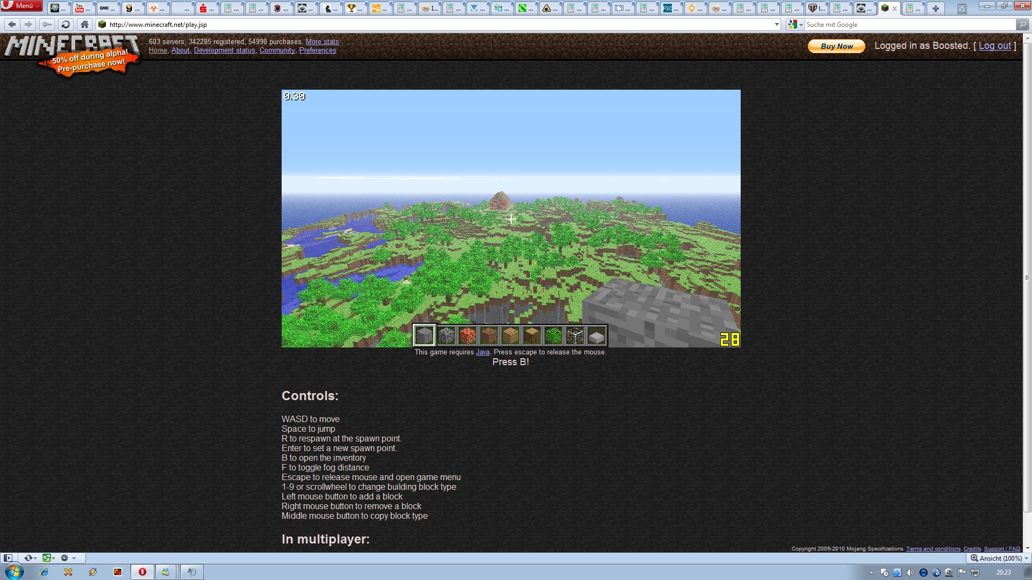Switch to the YouTube tab

(x=83, y=8)
